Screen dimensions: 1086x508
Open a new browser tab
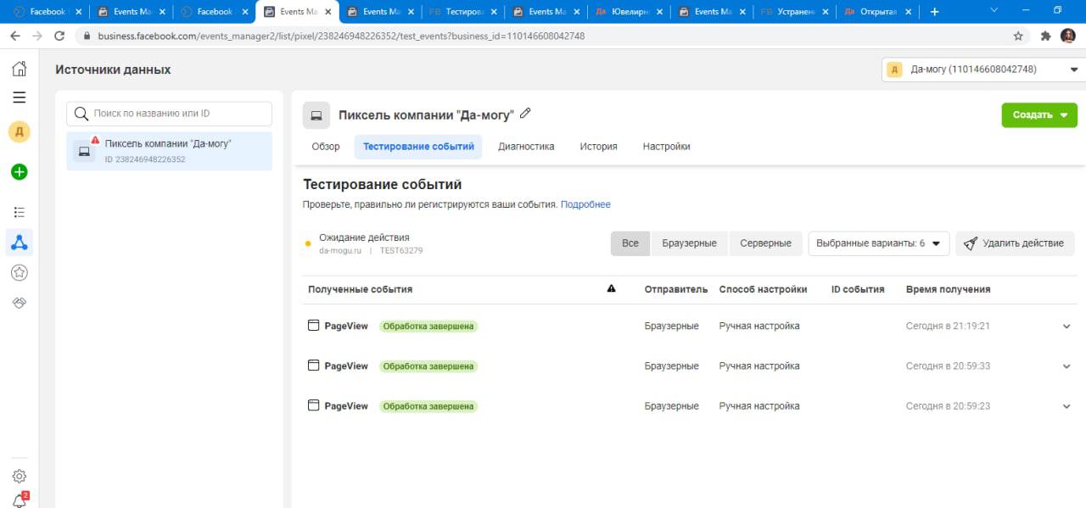pyautogui.click(x=934, y=12)
